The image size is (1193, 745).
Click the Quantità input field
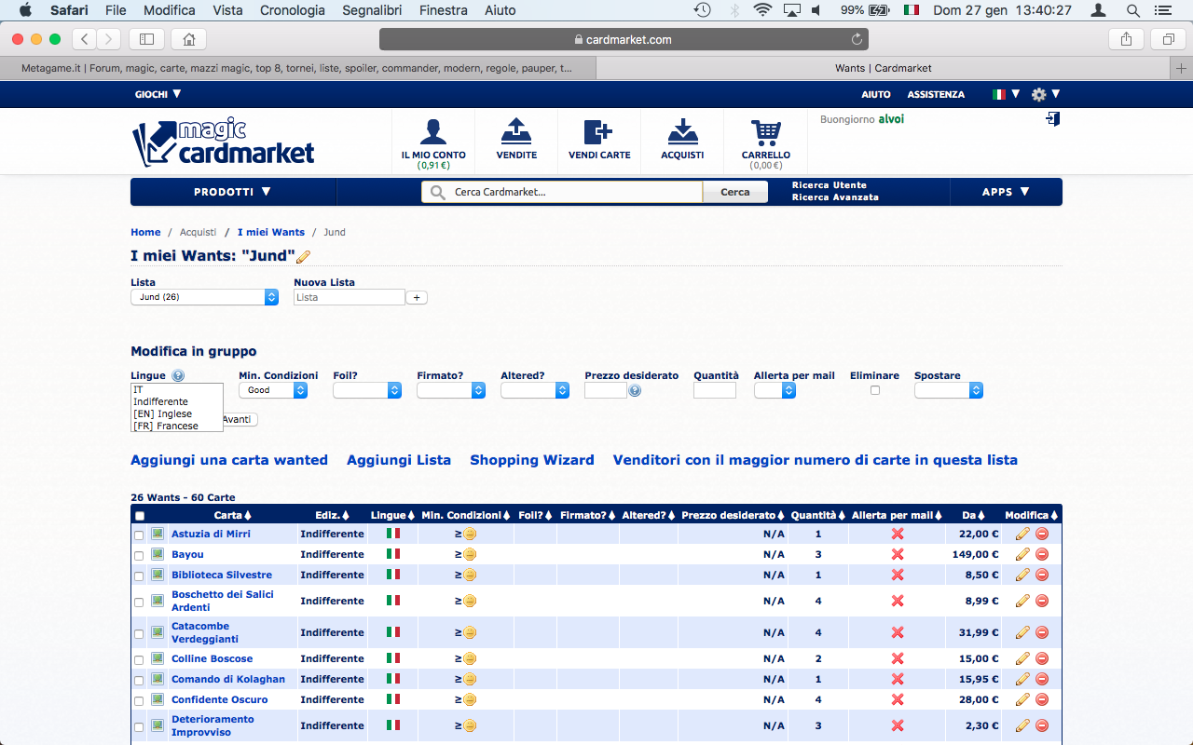(x=715, y=391)
